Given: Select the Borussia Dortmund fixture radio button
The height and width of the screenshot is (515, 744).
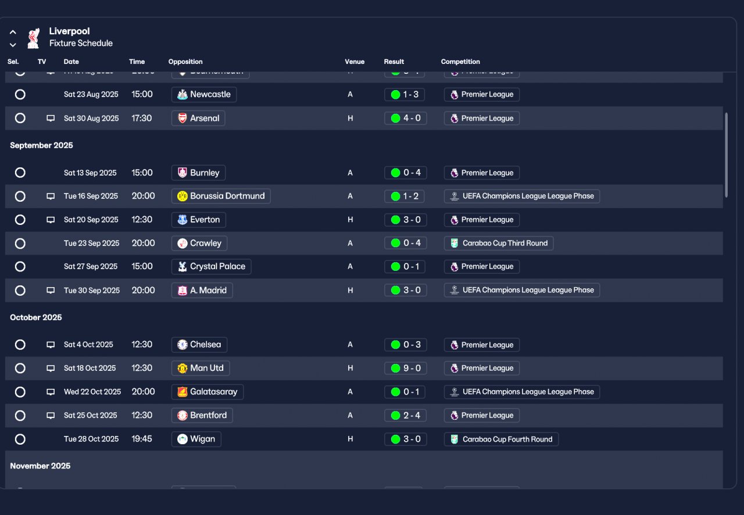Looking at the screenshot, I should (x=20, y=196).
